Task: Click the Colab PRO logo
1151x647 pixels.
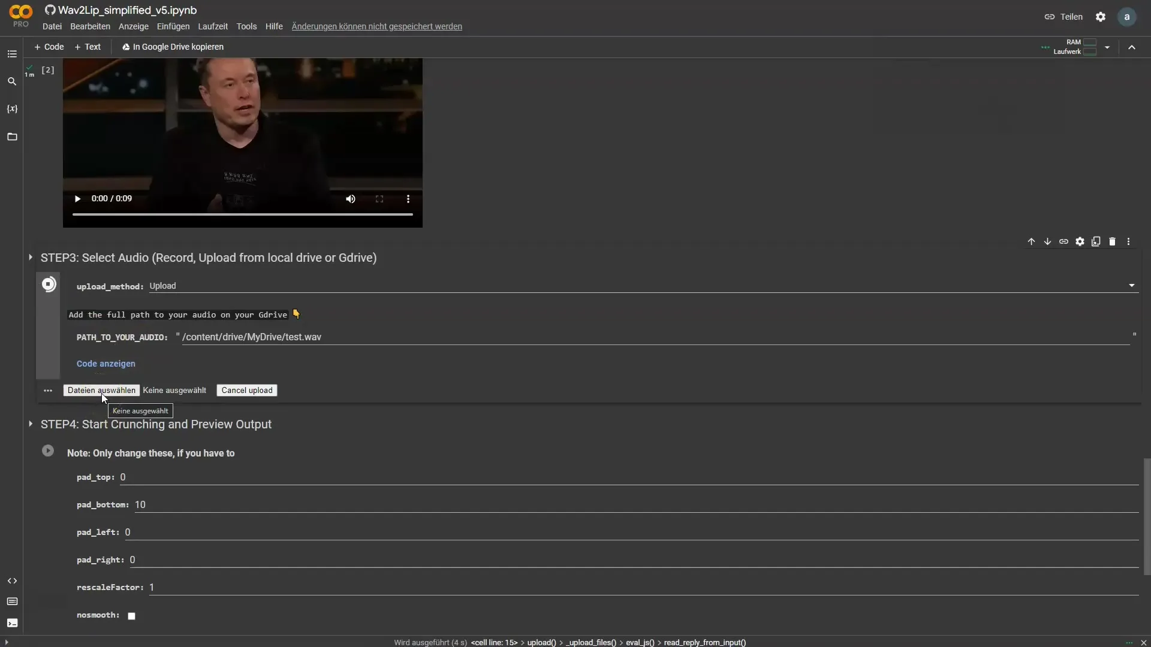Action: click(x=21, y=16)
